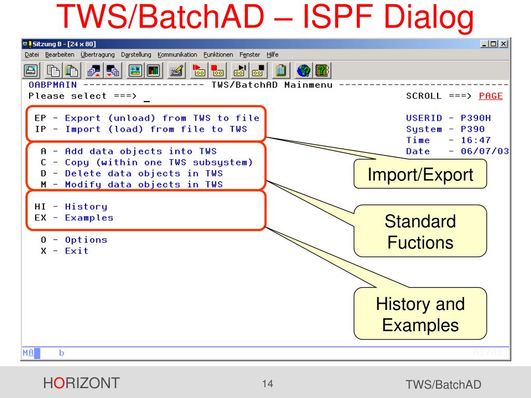Open the globe Help Index icon

[303, 70]
